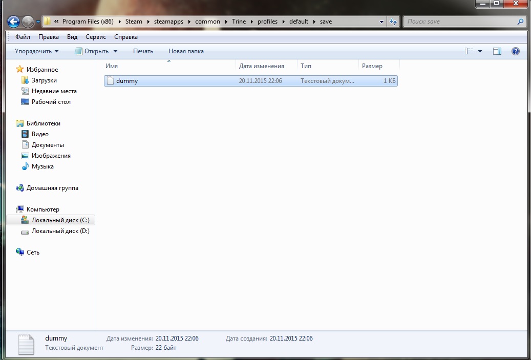Open the Справка menu
Viewport: 531px width, 360px height.
click(x=125, y=37)
